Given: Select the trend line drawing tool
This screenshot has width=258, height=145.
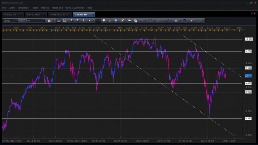Looking at the screenshot, I should tap(167, 21).
